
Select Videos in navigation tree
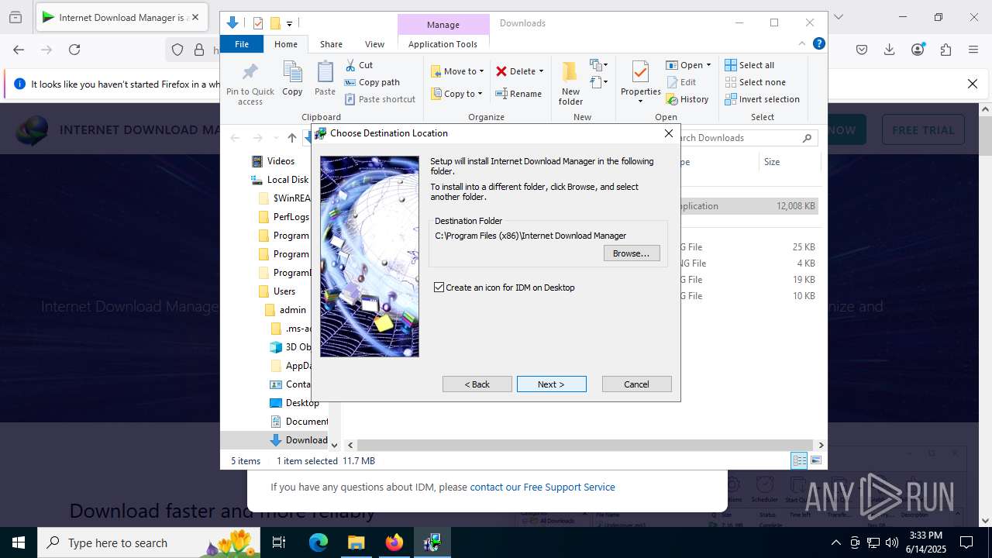(273, 161)
